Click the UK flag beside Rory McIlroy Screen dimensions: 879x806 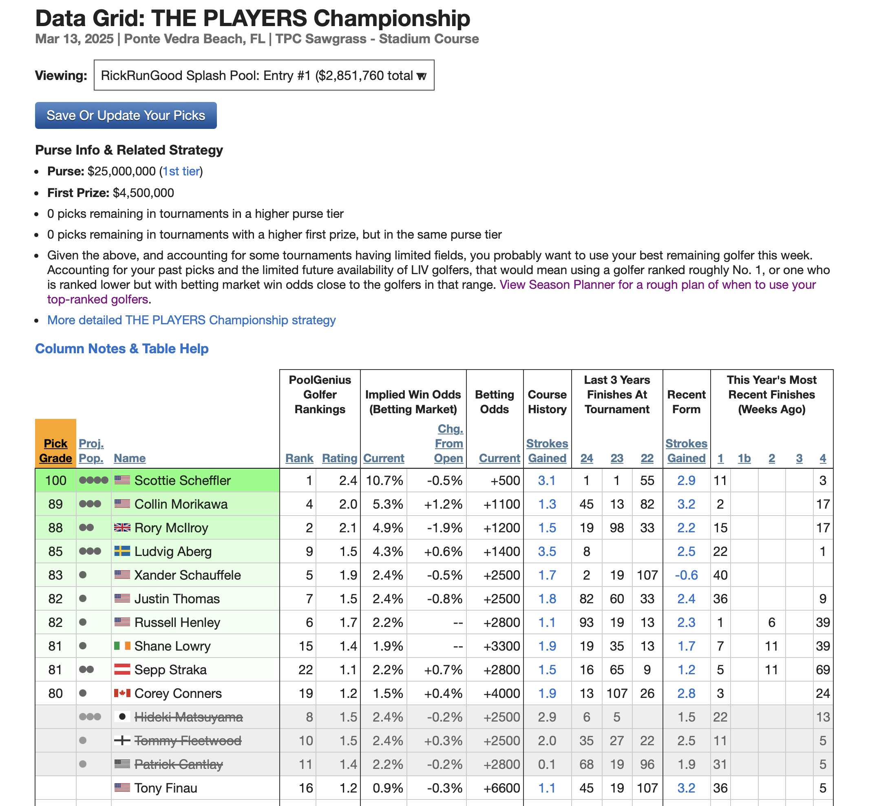(122, 528)
